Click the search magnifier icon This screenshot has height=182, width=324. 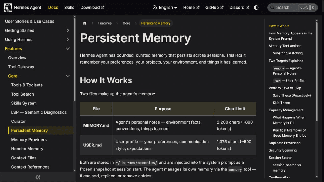272,8
